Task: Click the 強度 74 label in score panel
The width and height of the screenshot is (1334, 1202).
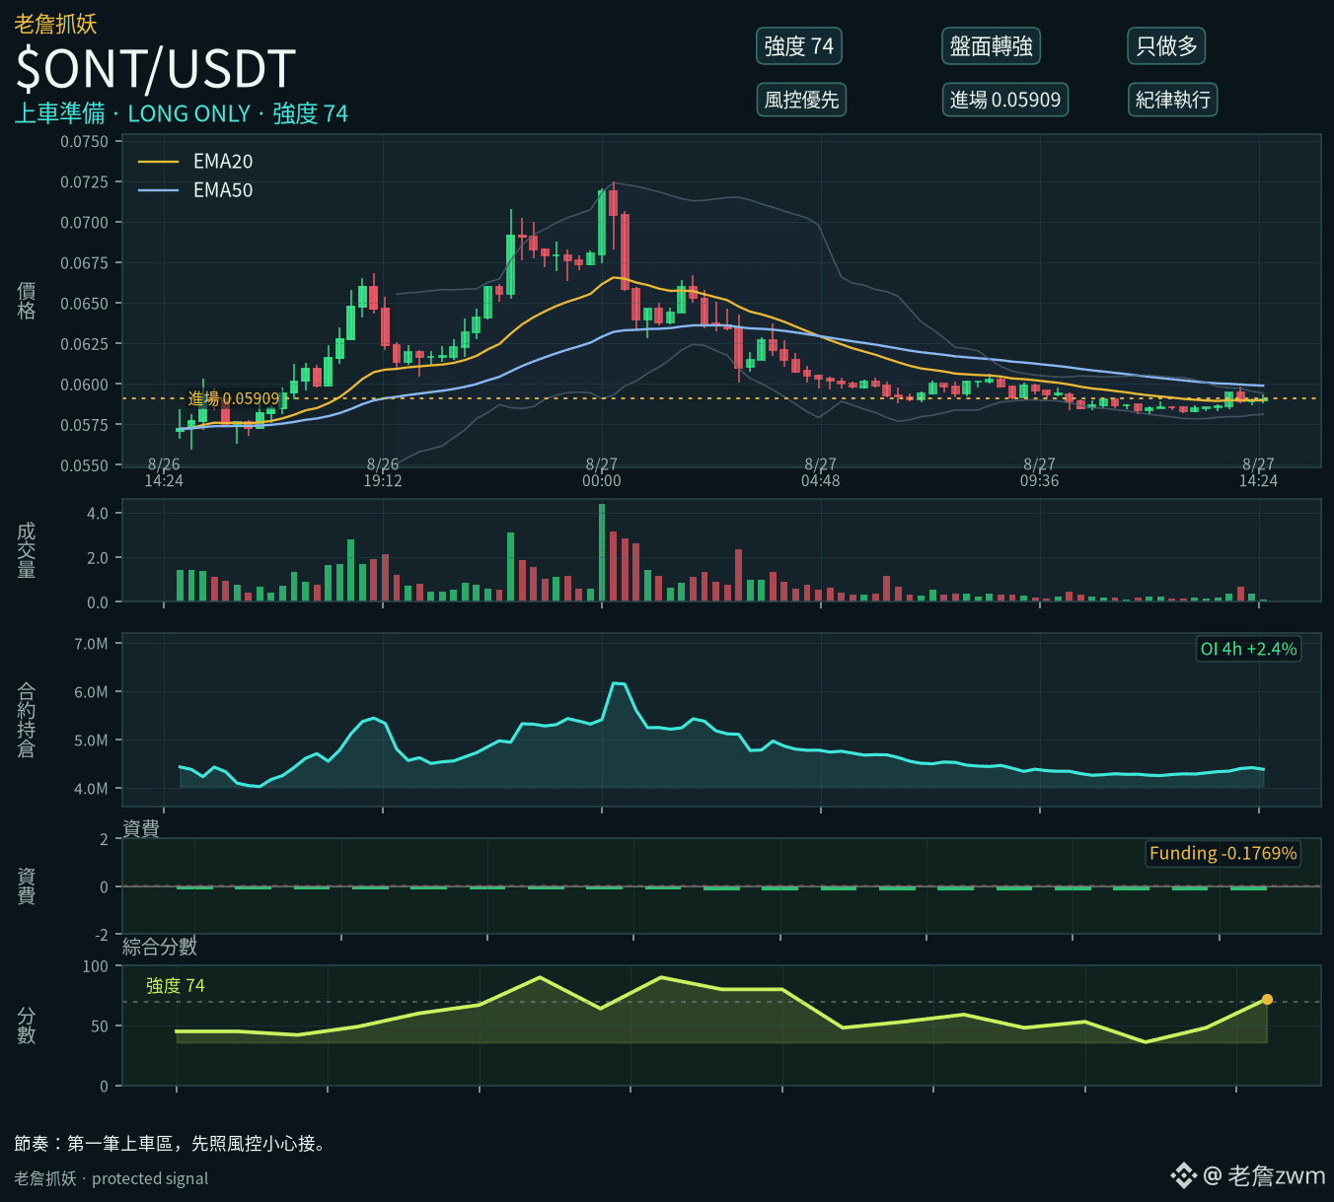Action: (x=176, y=986)
